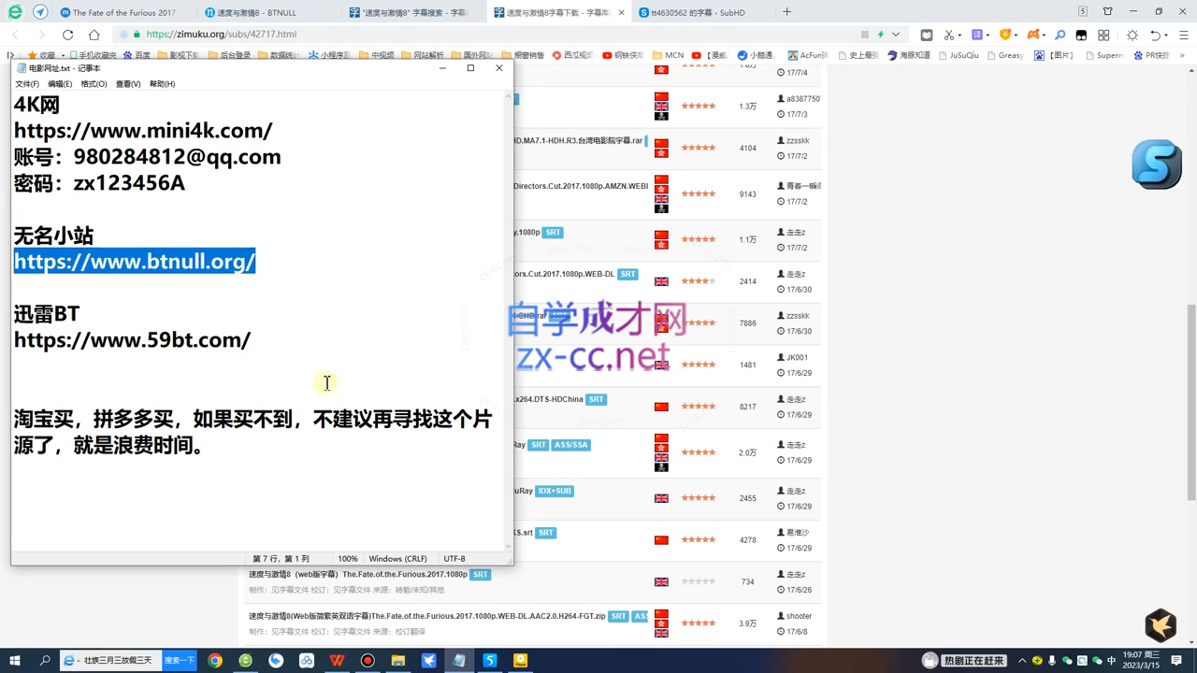The width and height of the screenshot is (1197, 673).
Task: Click the star rating in the 7886 row
Action: pyautogui.click(x=699, y=323)
